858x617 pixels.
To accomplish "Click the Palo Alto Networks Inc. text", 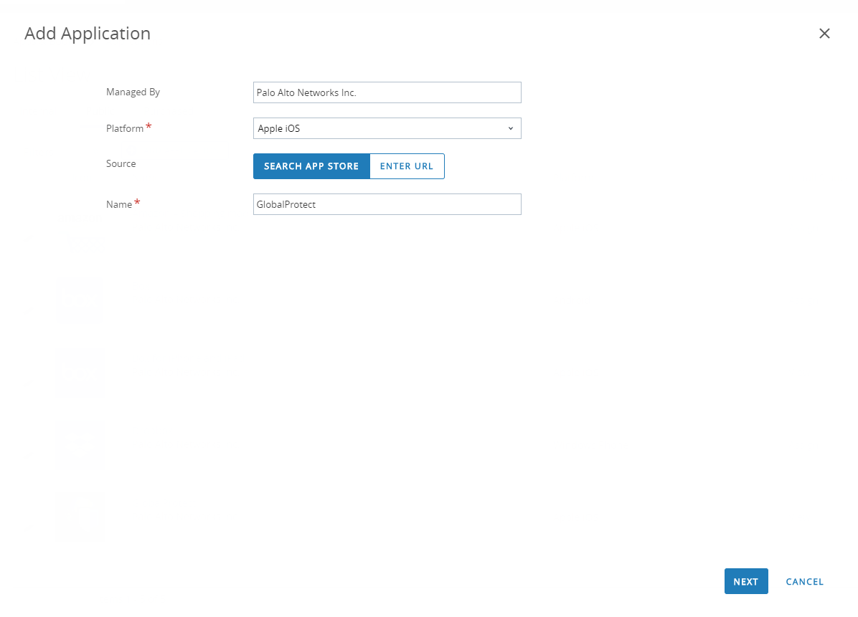I will point(306,93).
